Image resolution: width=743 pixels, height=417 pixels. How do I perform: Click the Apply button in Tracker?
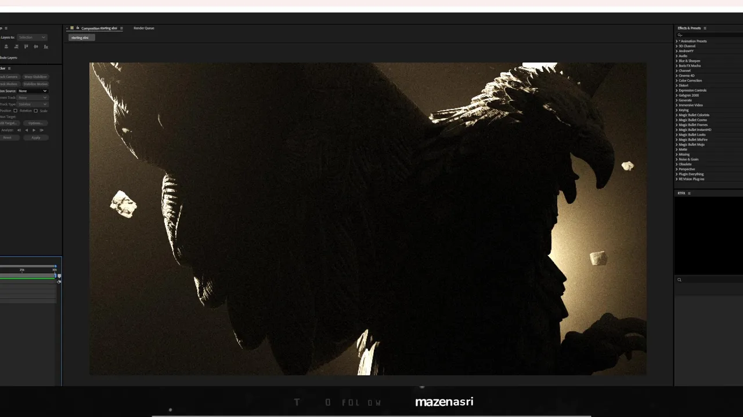pos(36,138)
